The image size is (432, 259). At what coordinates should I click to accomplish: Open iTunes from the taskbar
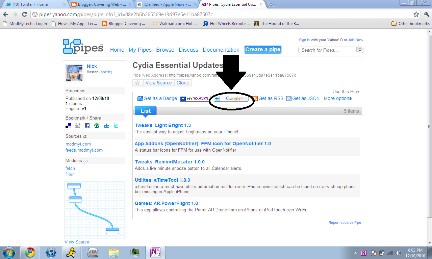[x=51, y=253]
